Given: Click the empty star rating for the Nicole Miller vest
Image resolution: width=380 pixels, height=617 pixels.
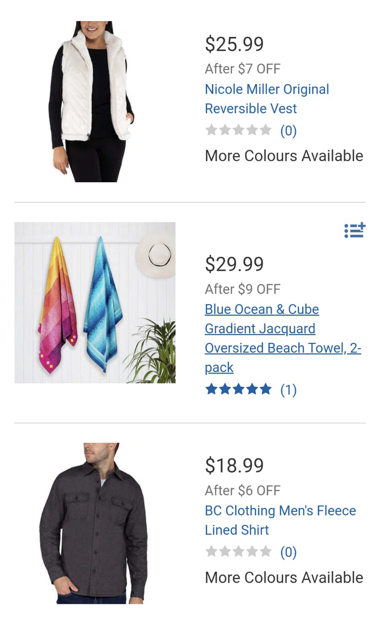Looking at the screenshot, I should (x=238, y=130).
